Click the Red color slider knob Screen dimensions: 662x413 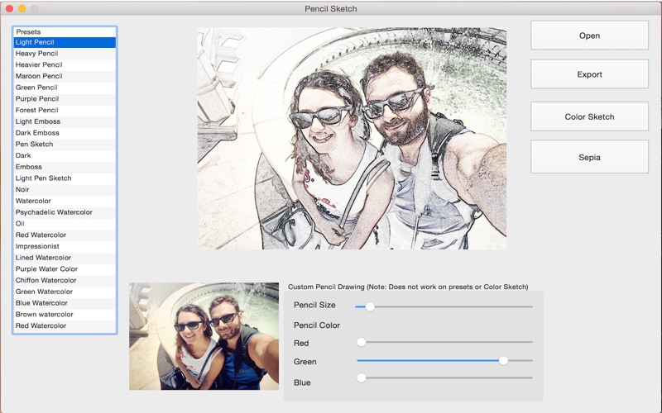tap(362, 342)
